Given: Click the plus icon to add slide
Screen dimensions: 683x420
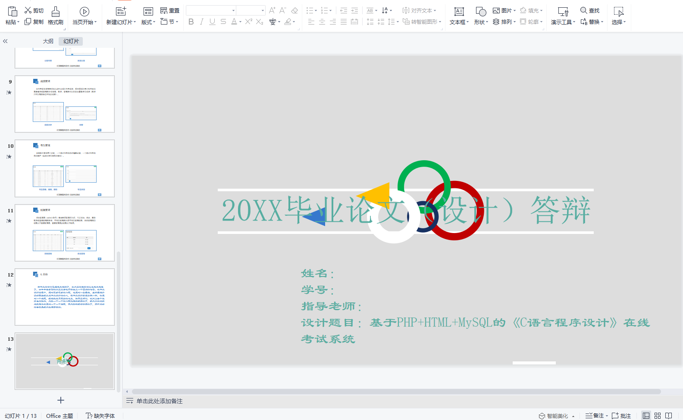Looking at the screenshot, I should [x=61, y=400].
